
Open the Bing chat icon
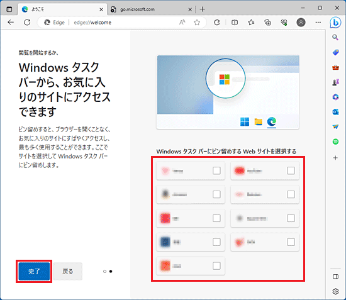point(335,23)
